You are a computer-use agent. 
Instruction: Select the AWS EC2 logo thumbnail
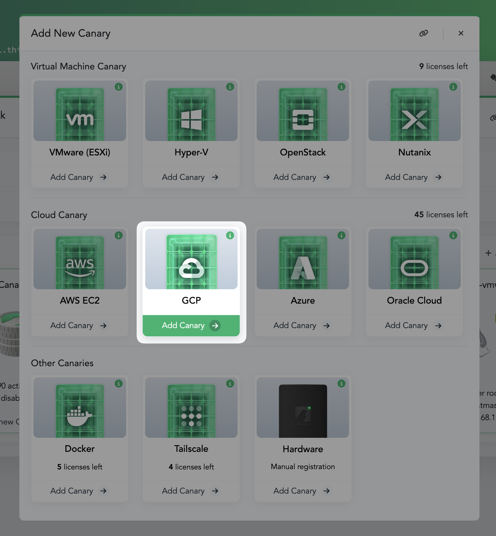tap(80, 263)
